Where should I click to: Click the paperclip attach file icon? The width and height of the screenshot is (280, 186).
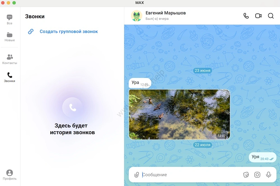(136, 175)
